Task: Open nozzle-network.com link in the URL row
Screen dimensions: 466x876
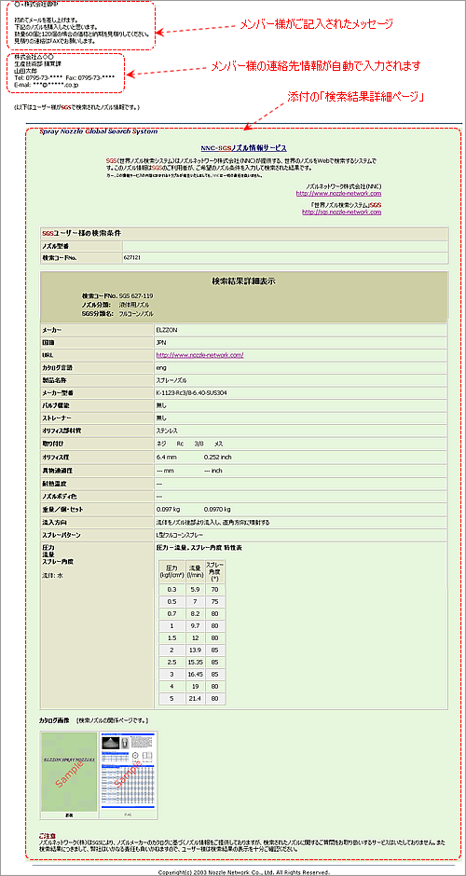Action: [x=200, y=355]
